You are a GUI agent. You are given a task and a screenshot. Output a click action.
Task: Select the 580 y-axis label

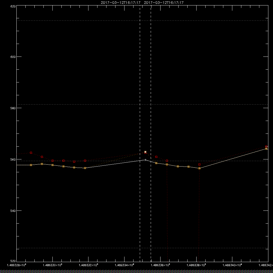click(13, 108)
